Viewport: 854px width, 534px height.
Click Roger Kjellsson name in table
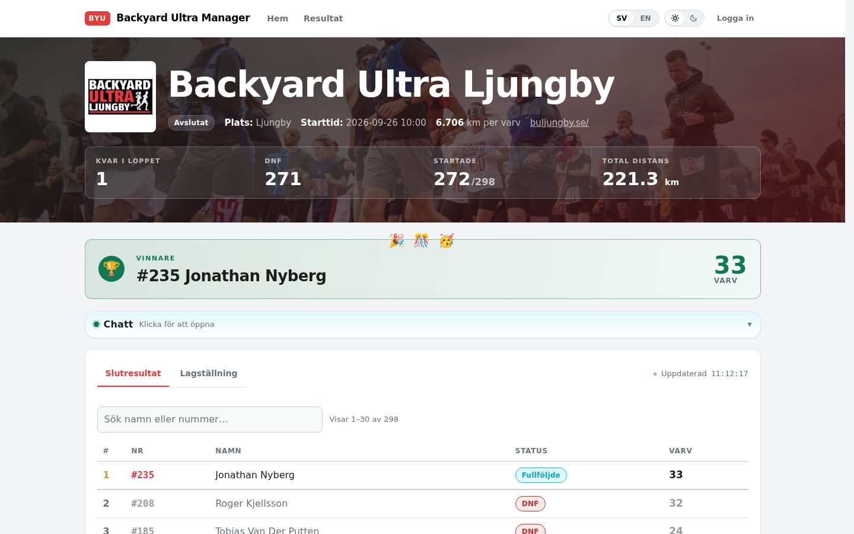tap(251, 503)
